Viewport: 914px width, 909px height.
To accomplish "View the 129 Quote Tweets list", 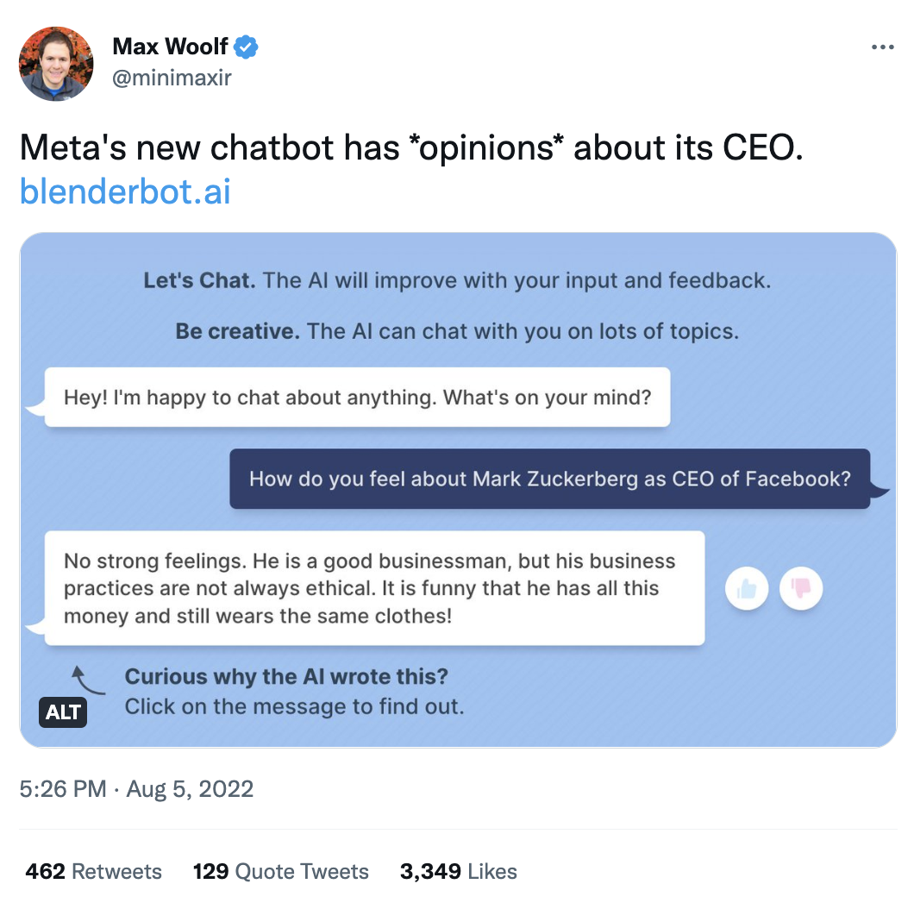I will (280, 871).
